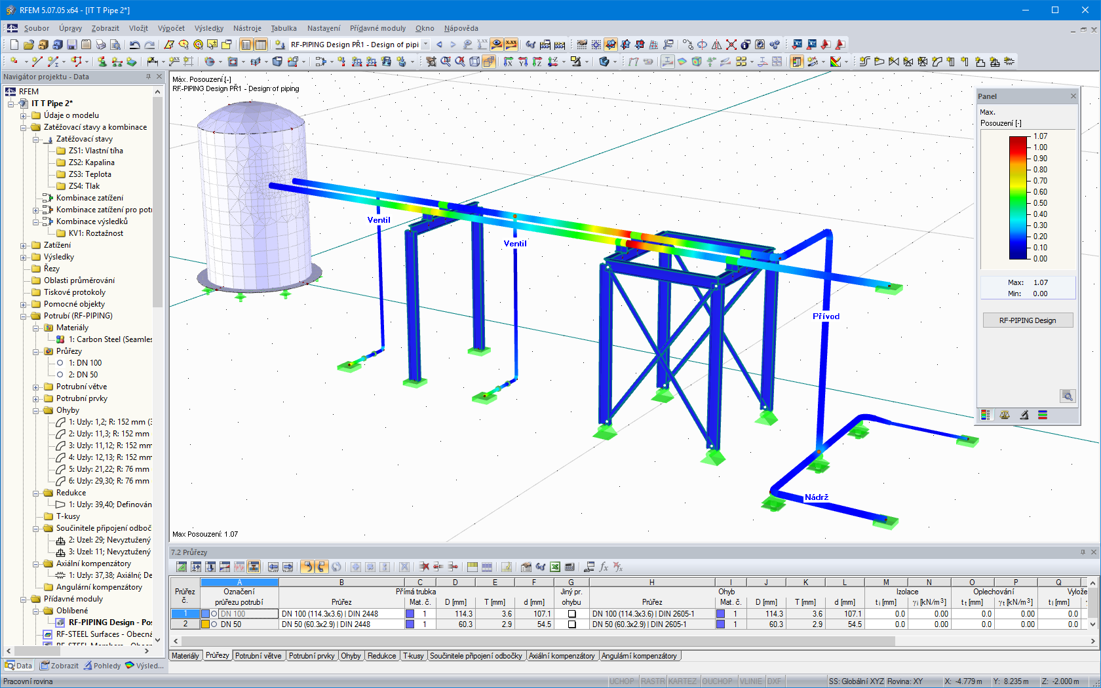The width and height of the screenshot is (1101, 688).
Task: Click the red X delete icon in top toolbar
Action: click(x=731, y=45)
